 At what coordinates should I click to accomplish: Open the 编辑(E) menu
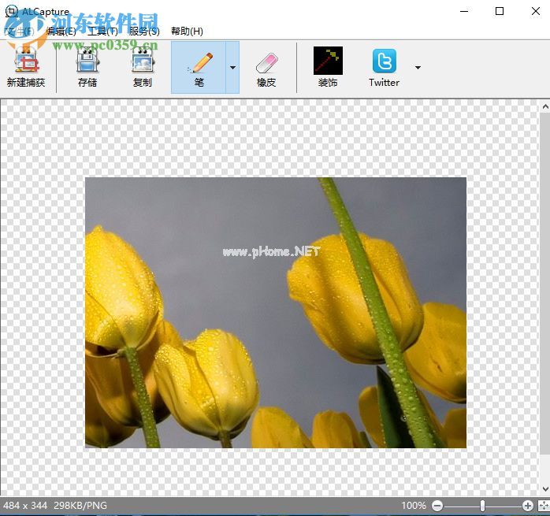[x=61, y=32]
